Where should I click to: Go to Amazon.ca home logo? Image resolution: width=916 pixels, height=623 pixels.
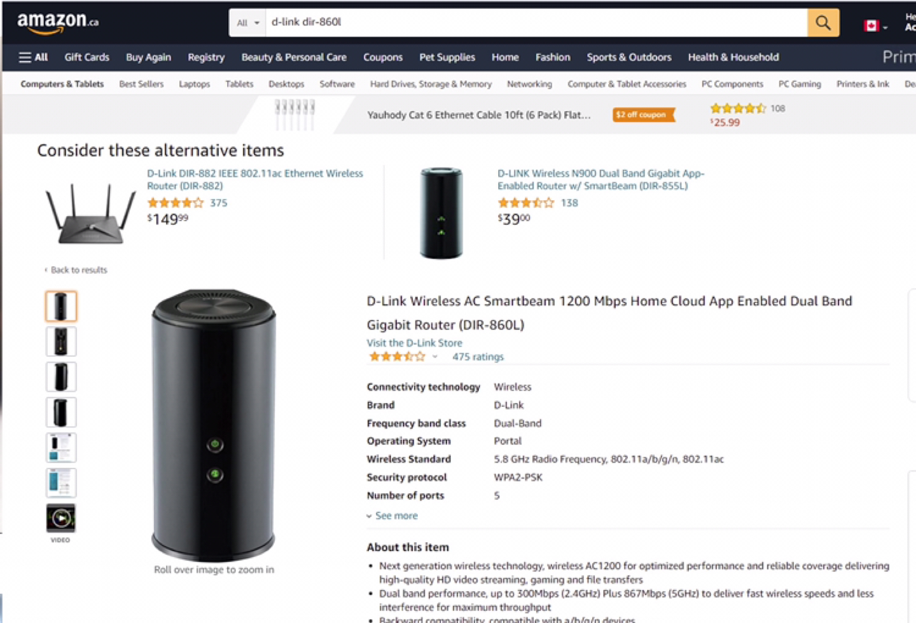[x=57, y=23]
